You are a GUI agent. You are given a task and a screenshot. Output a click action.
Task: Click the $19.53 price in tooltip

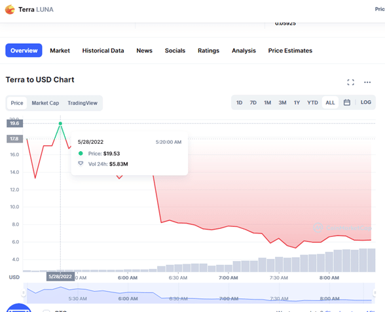[111, 154]
